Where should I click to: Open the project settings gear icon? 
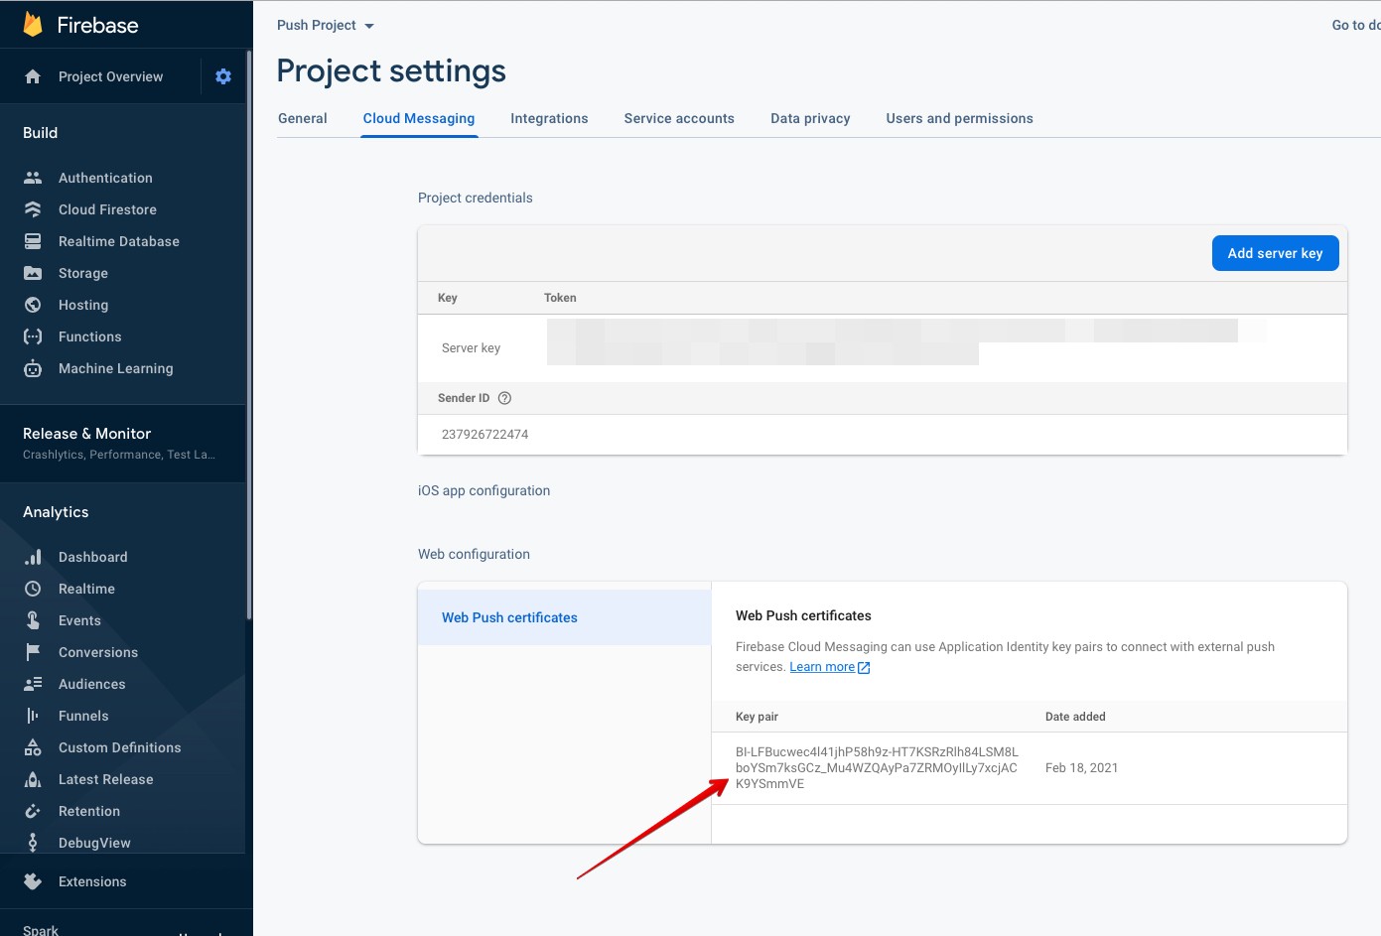(223, 76)
